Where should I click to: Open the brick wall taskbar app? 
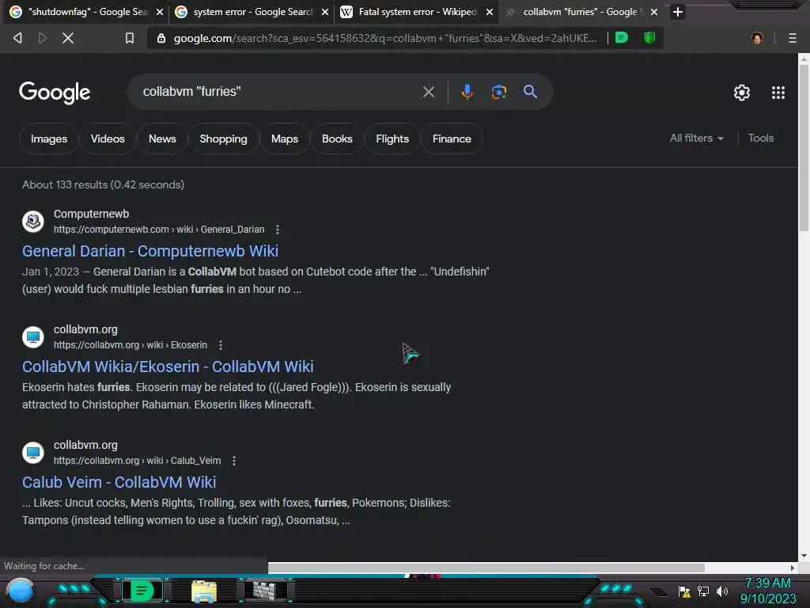(x=264, y=591)
